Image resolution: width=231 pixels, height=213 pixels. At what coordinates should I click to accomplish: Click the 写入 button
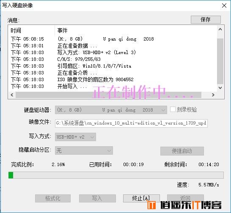97,198
